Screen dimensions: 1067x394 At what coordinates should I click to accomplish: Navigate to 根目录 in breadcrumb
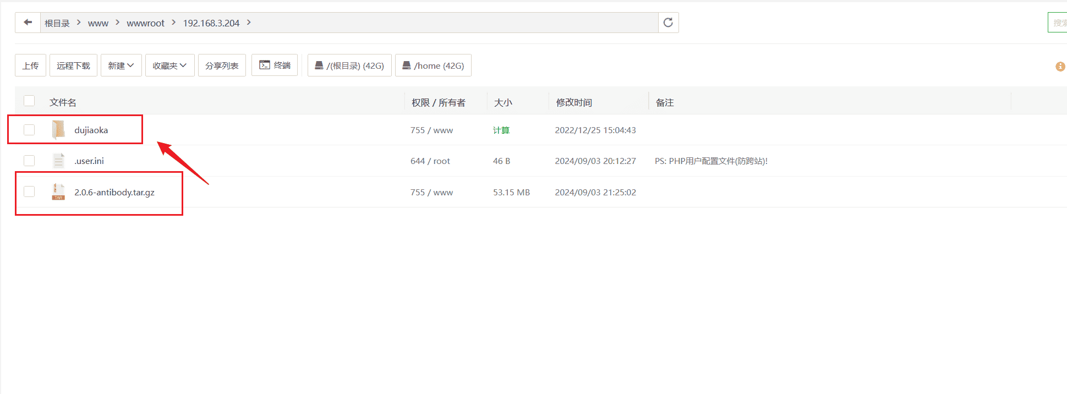point(57,23)
